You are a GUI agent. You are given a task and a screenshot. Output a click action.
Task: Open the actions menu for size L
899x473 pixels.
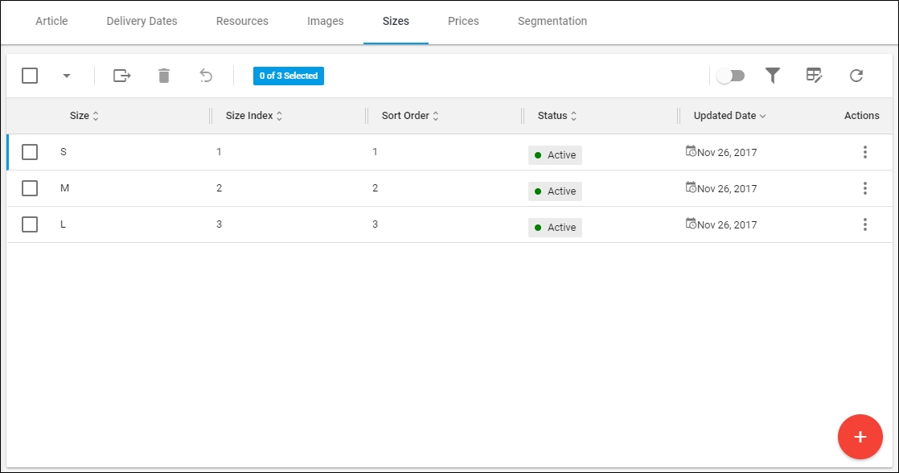pyautogui.click(x=864, y=224)
